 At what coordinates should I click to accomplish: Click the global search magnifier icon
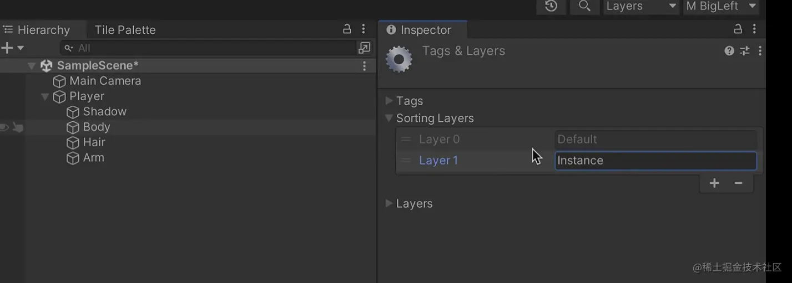[x=584, y=6]
